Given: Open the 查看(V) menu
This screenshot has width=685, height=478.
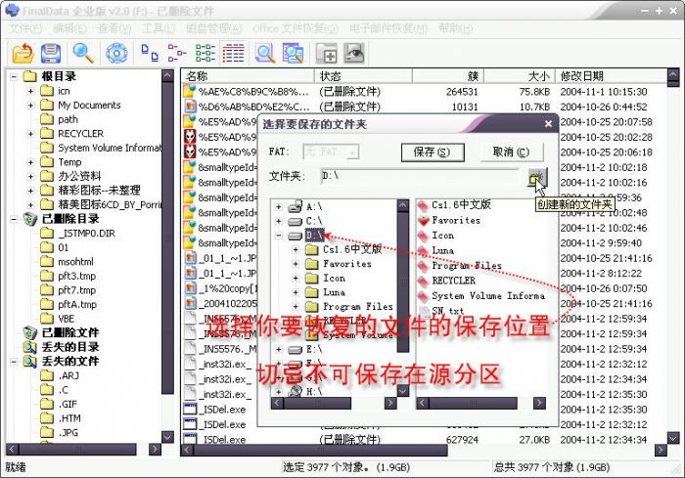Looking at the screenshot, I should 114,28.
